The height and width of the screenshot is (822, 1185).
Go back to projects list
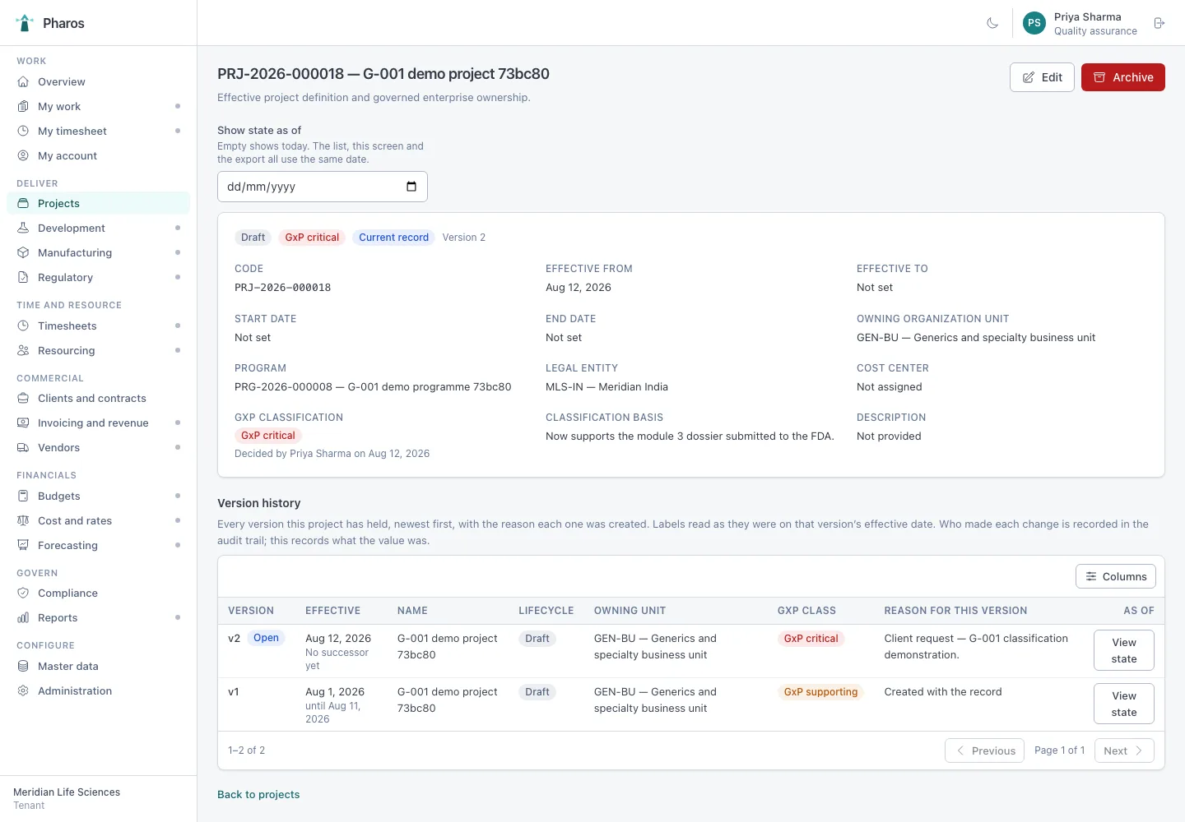(x=258, y=795)
